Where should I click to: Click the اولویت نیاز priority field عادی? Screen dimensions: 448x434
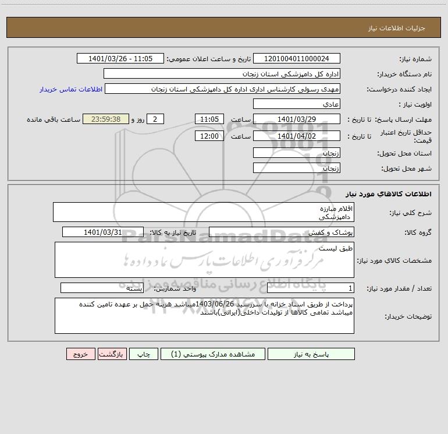[297, 104]
